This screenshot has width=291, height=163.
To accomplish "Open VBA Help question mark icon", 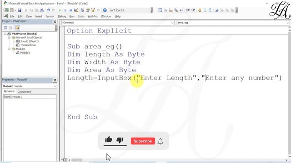I will pyautogui.click(x=105, y=10).
